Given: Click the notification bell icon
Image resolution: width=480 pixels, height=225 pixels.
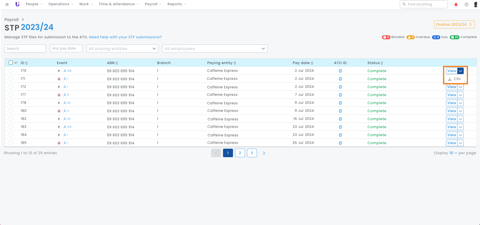Looking at the screenshot, I should (456, 5).
